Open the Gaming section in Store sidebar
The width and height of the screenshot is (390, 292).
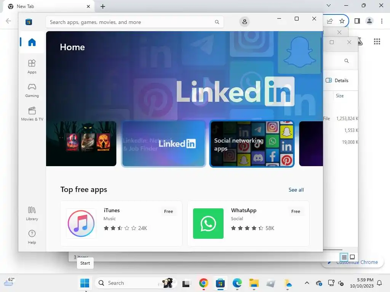click(32, 90)
